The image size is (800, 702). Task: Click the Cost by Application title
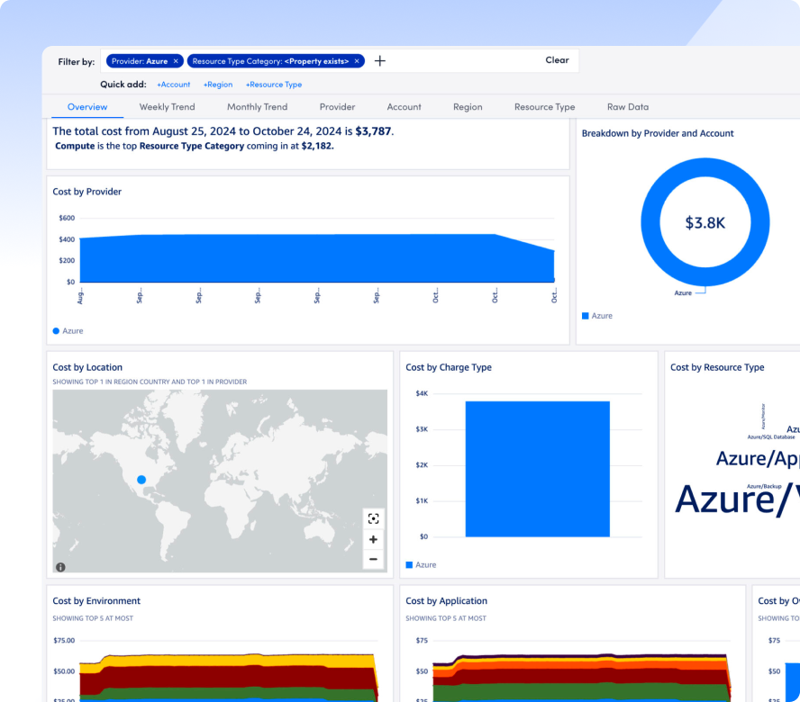tap(447, 601)
